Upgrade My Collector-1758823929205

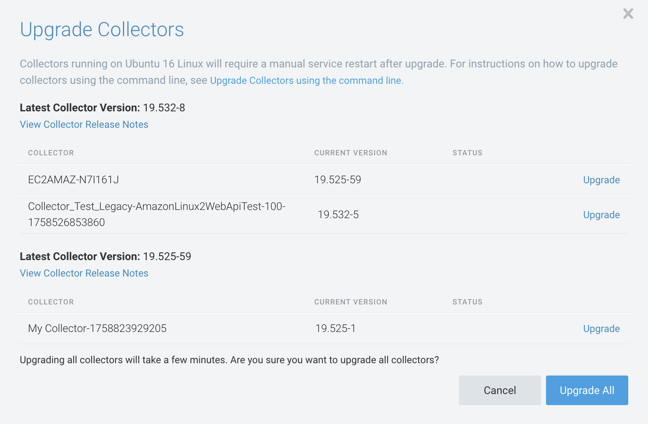pyautogui.click(x=601, y=329)
